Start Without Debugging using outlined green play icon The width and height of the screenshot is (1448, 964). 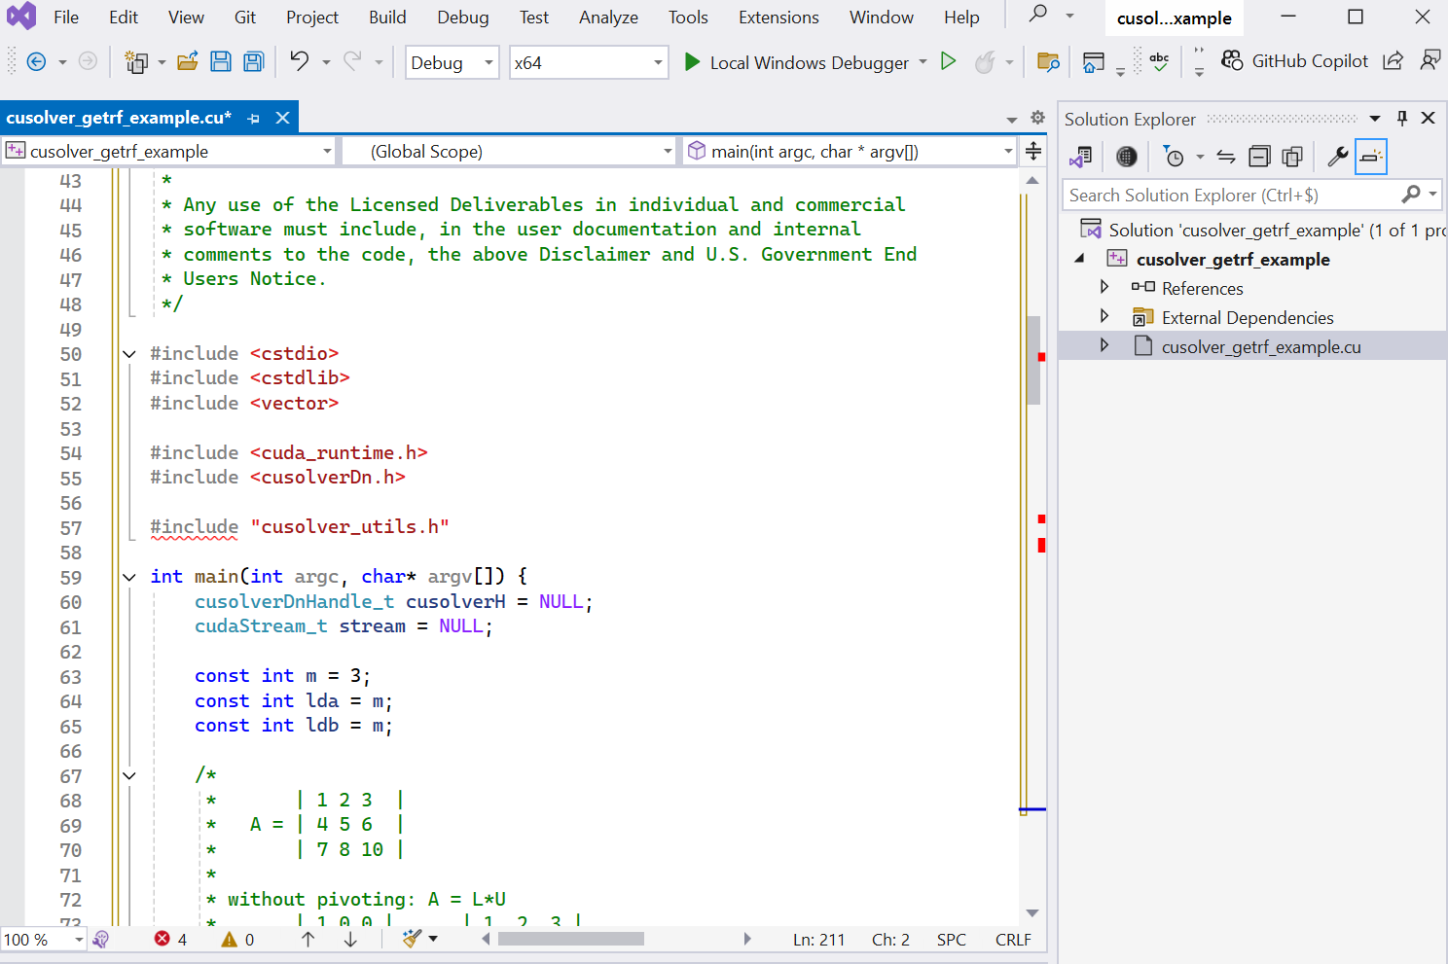[x=948, y=61]
